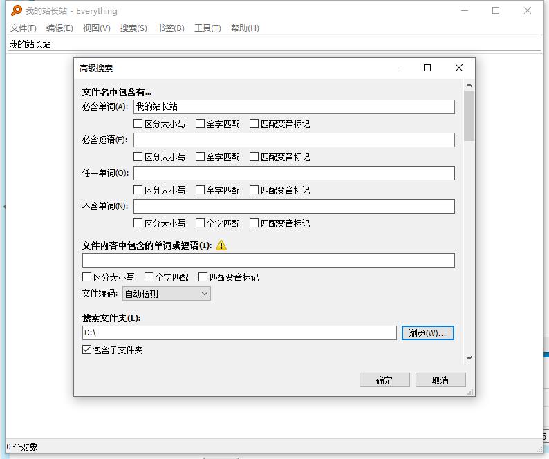Click the 任一单词(O) input field
The width and height of the screenshot is (549, 459).
coord(294,174)
